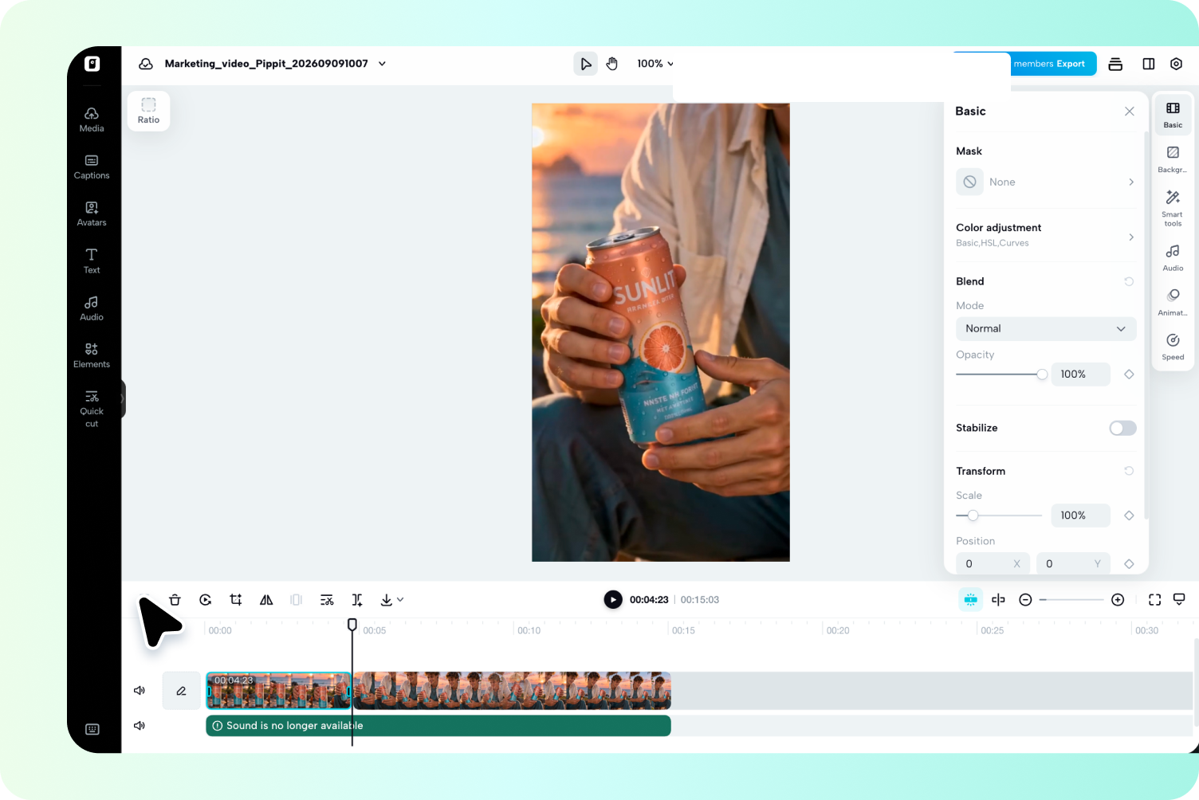Zoom in the timeline with the plus icon
1199x800 pixels.
click(1118, 600)
